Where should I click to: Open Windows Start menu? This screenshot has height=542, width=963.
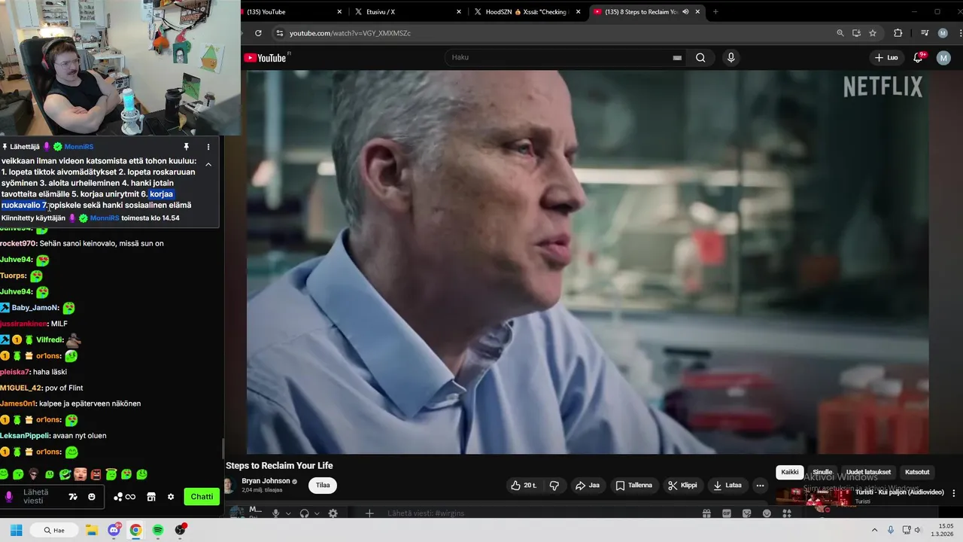coord(16,530)
